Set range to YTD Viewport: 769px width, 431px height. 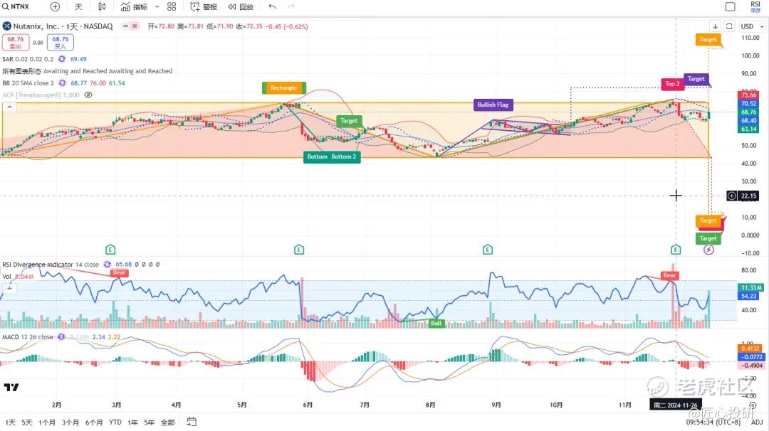115,422
